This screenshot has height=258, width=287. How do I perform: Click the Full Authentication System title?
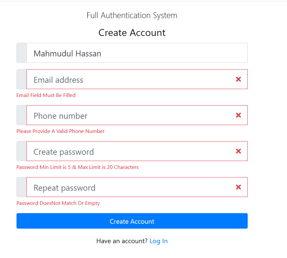coord(132,15)
